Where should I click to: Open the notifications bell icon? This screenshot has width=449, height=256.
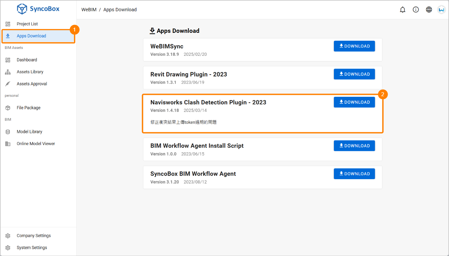coord(402,10)
